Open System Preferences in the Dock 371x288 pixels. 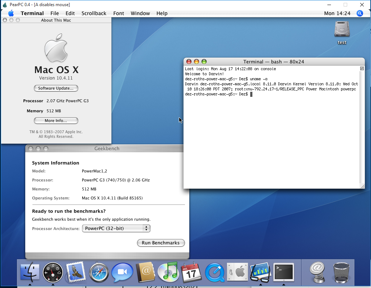pyautogui.click(x=237, y=272)
